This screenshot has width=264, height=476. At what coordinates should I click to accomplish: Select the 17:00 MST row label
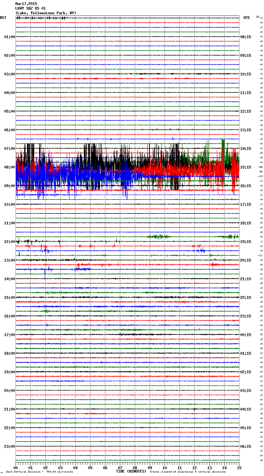(x=9, y=335)
